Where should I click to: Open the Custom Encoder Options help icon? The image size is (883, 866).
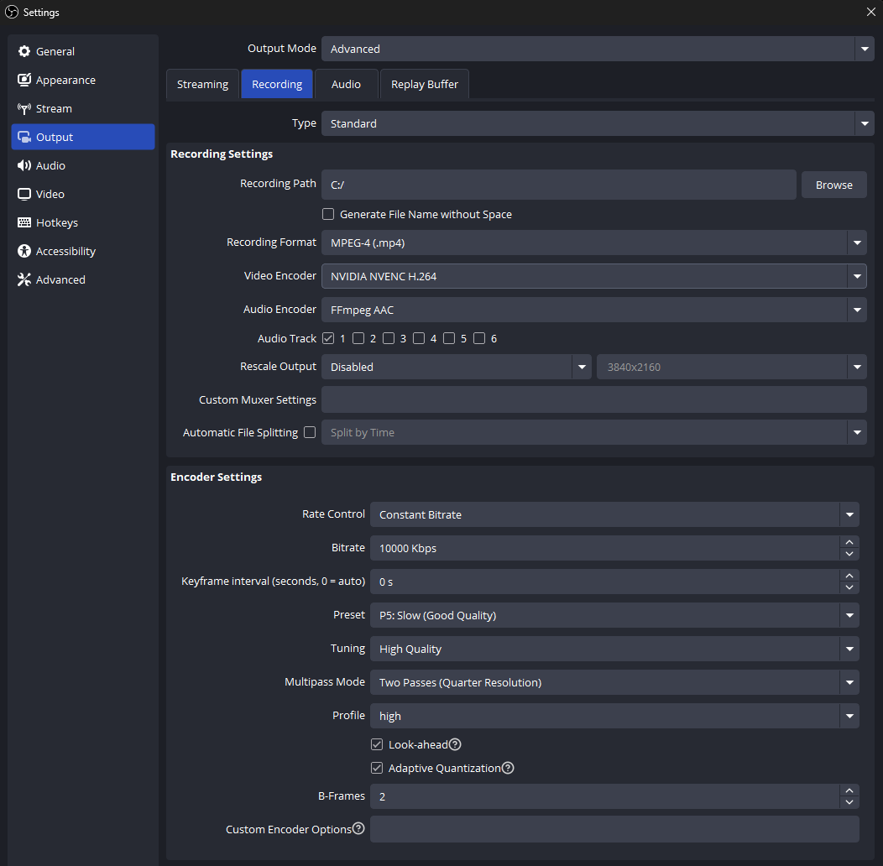(358, 828)
